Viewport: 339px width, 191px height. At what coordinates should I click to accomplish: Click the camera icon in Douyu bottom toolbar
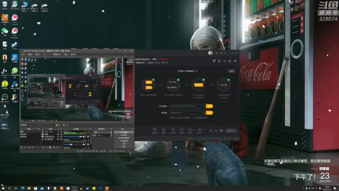point(164,130)
